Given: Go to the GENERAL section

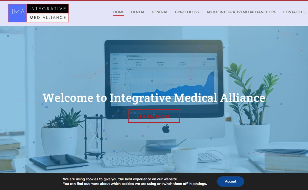Looking at the screenshot, I should (x=160, y=12).
